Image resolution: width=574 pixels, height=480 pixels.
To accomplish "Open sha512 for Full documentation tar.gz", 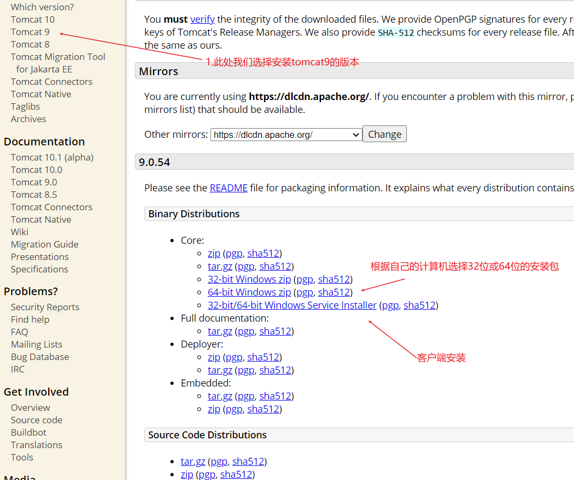I will [x=275, y=331].
